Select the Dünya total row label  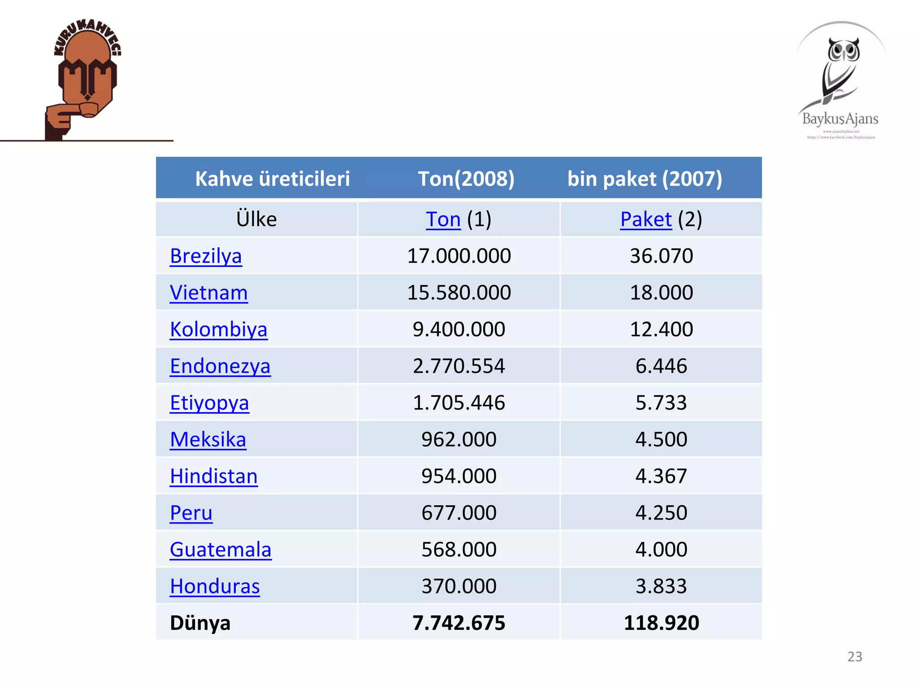coord(200,623)
